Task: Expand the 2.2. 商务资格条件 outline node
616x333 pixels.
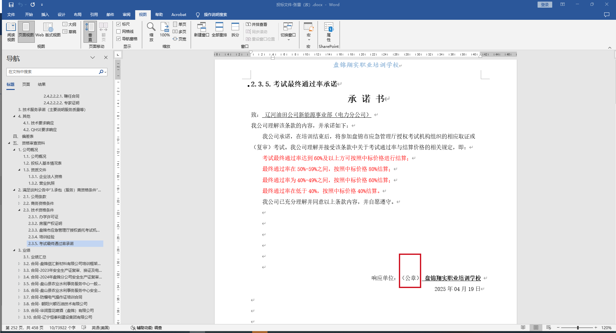Action: (19, 204)
